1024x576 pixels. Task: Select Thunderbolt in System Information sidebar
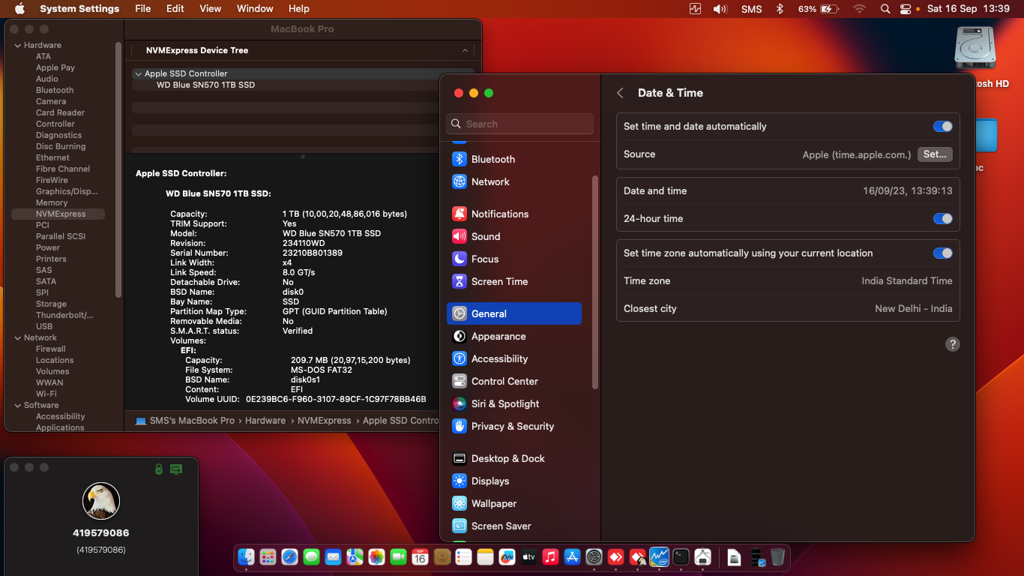(64, 315)
